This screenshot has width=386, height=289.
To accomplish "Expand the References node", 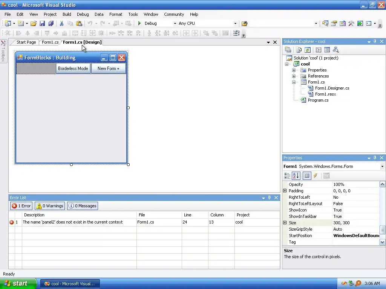I will [x=294, y=76].
